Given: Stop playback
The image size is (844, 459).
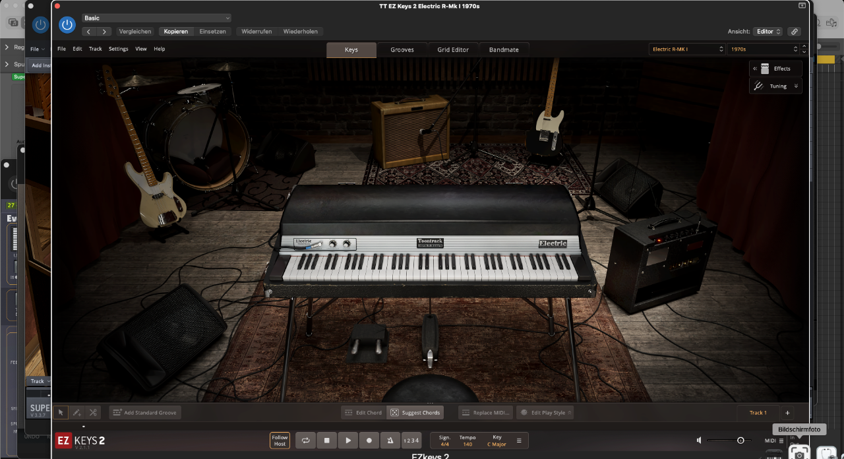Looking at the screenshot, I should click(327, 441).
